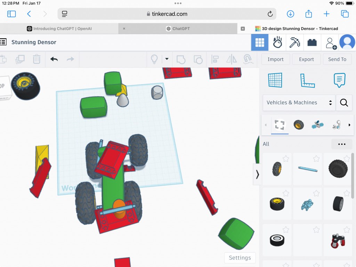The image size is (356, 267).
Task: Open the Notes tool
Action: [x=339, y=80]
